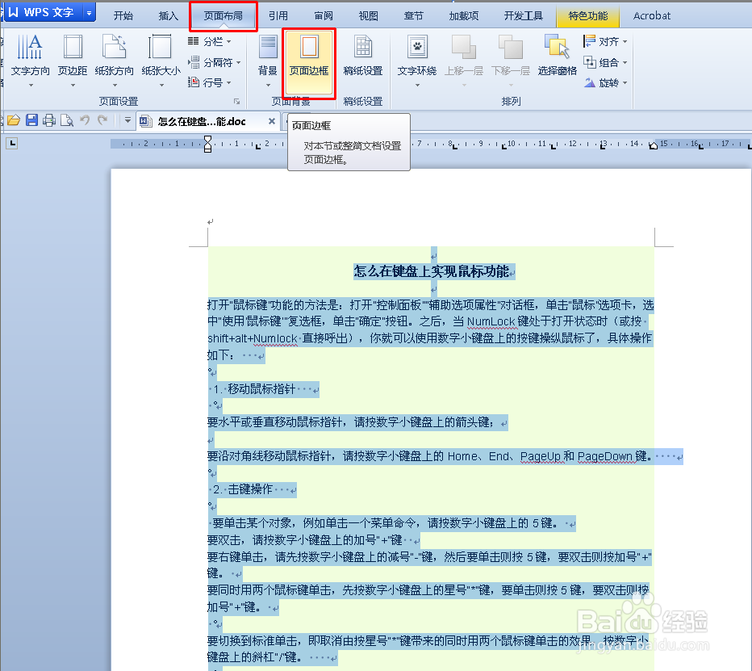The width and height of the screenshot is (752, 671).
Task: Expand the WPS 文字 application menu arrow
Action: (90, 13)
